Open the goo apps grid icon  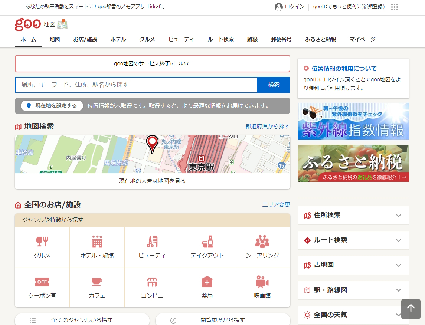pyautogui.click(x=394, y=7)
